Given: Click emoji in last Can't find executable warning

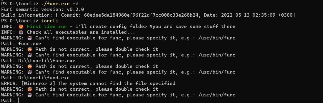Looking at the screenshot, I should (x=29, y=95).
